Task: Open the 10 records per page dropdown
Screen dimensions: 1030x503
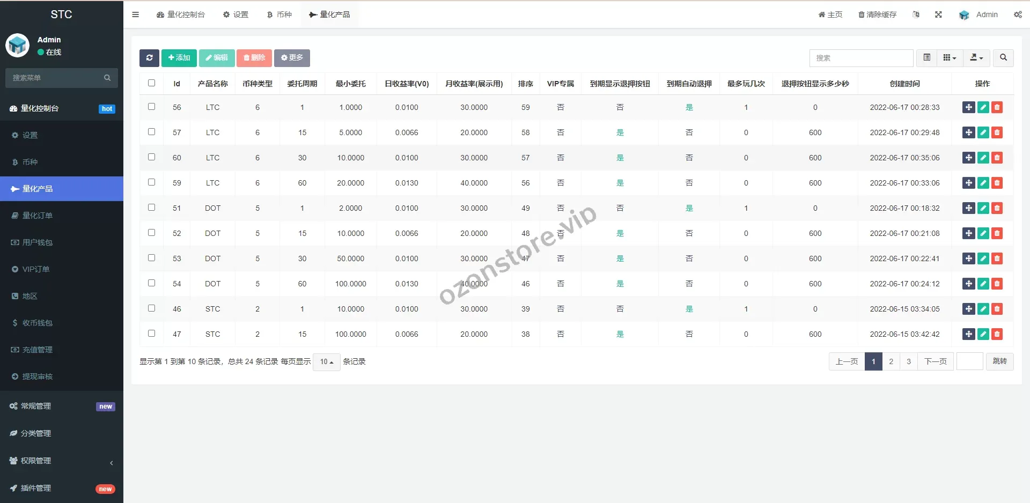Action: [x=326, y=362]
